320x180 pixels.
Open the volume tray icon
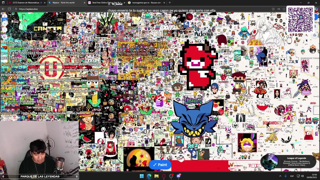point(302,176)
